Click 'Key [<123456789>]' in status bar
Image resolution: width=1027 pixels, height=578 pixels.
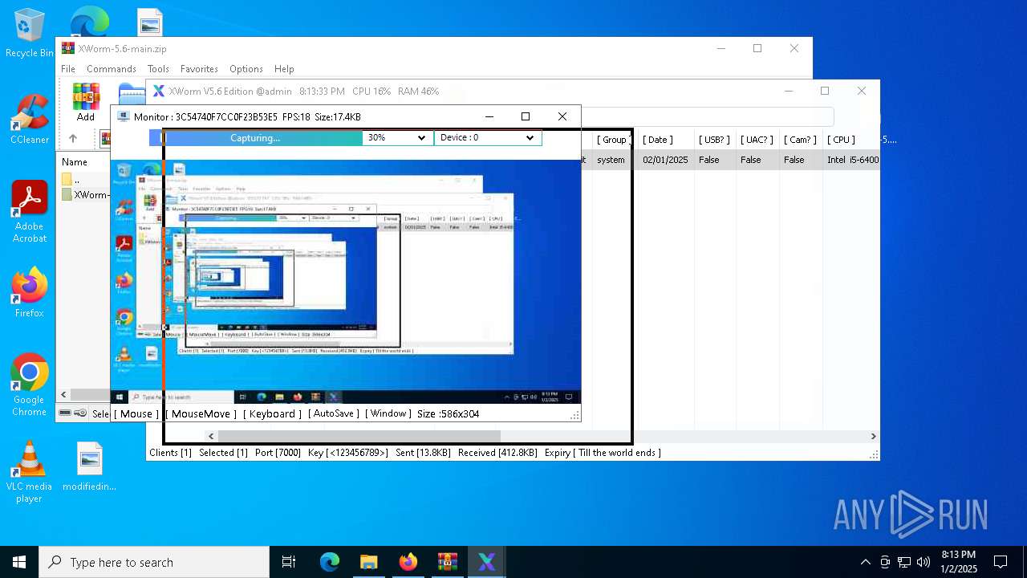347,453
